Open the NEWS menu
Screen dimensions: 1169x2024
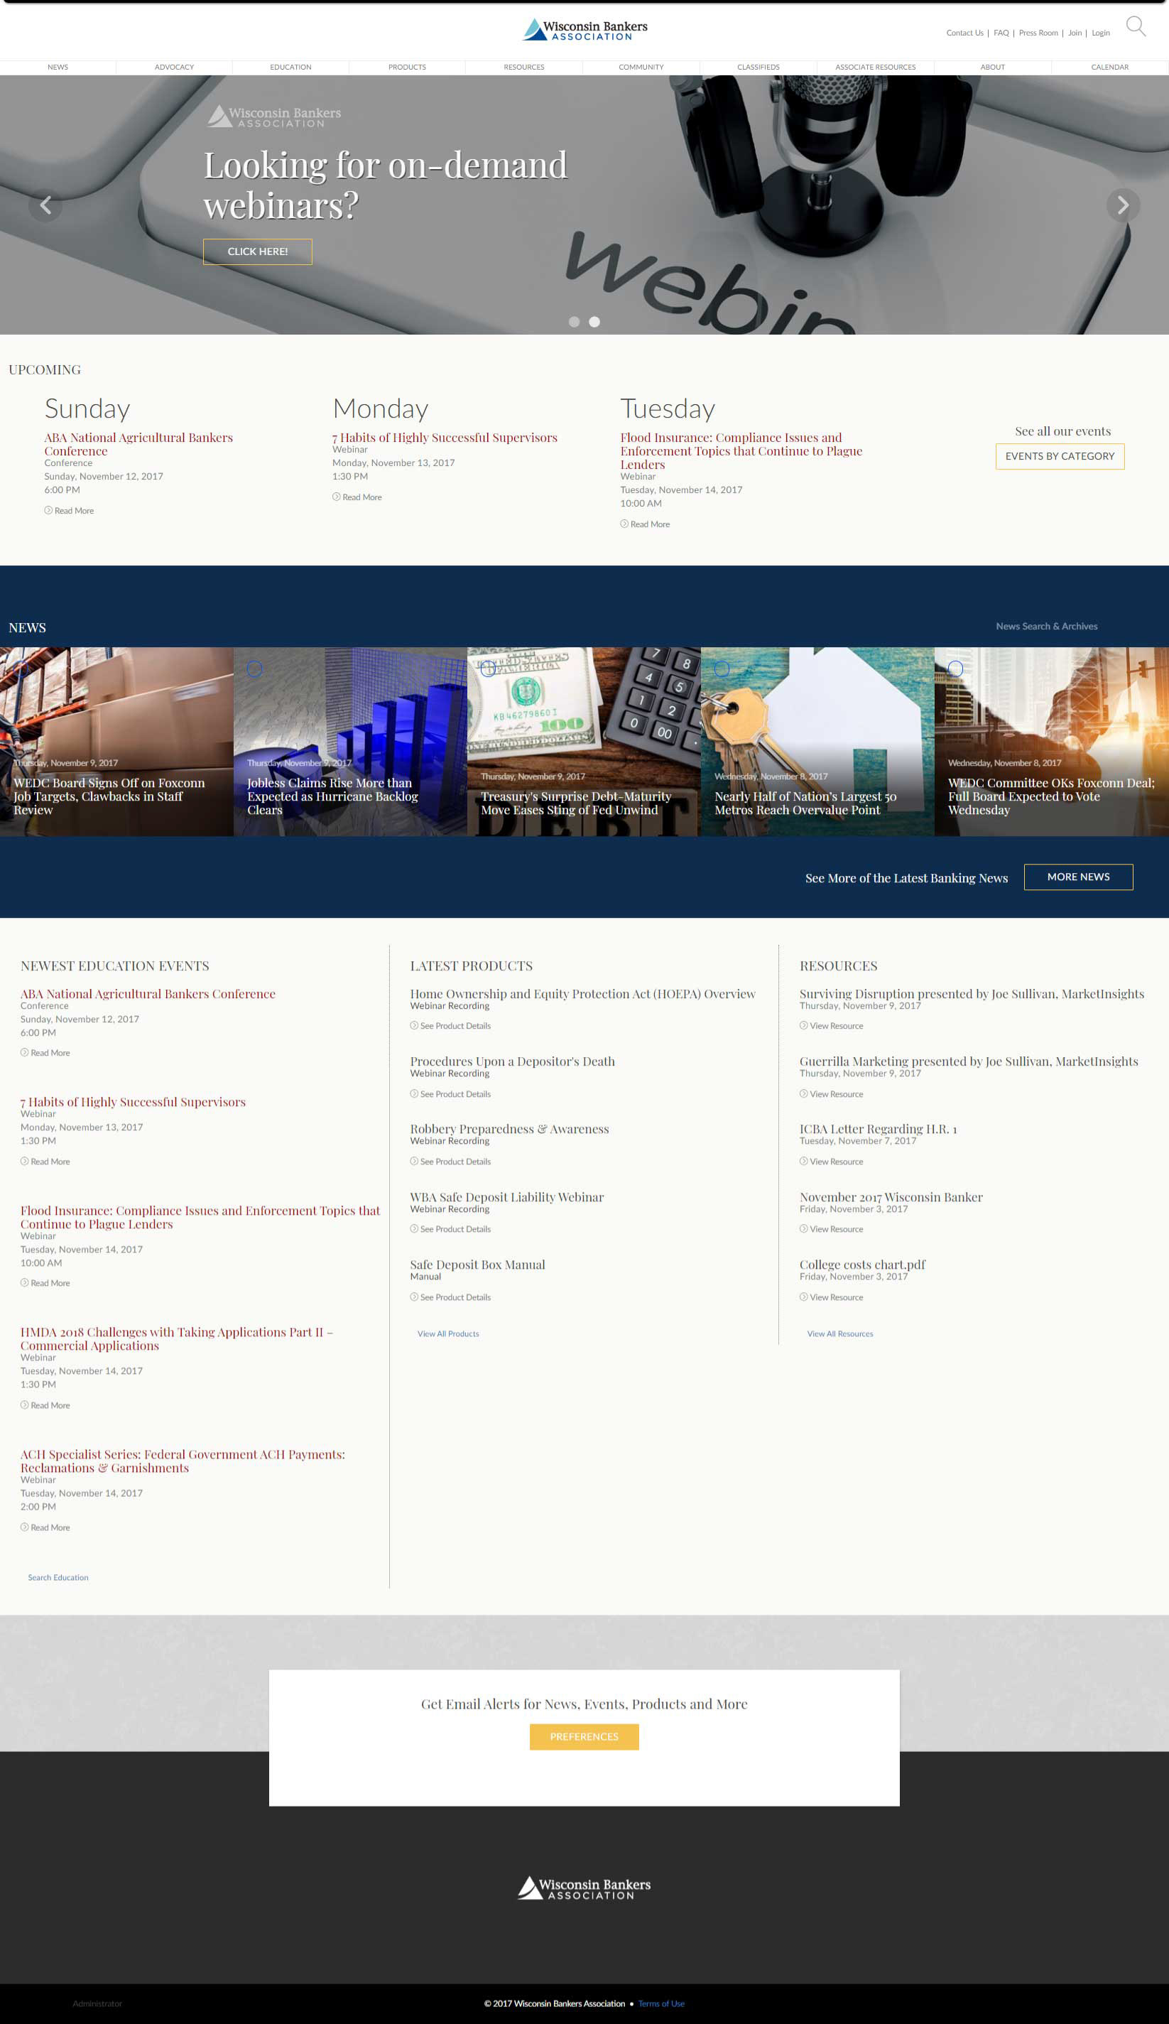(58, 67)
